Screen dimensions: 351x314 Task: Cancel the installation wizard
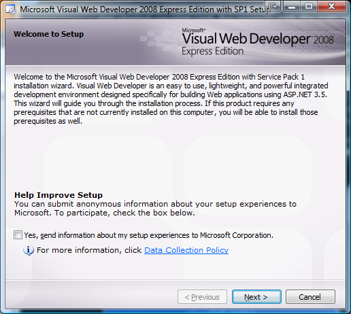pos(310,297)
